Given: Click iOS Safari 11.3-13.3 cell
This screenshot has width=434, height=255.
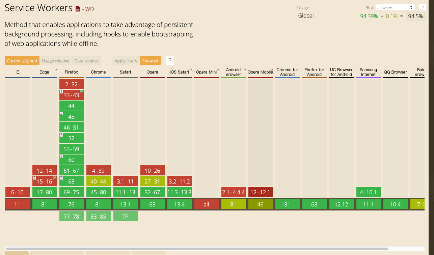Looking at the screenshot, I should (180, 192).
